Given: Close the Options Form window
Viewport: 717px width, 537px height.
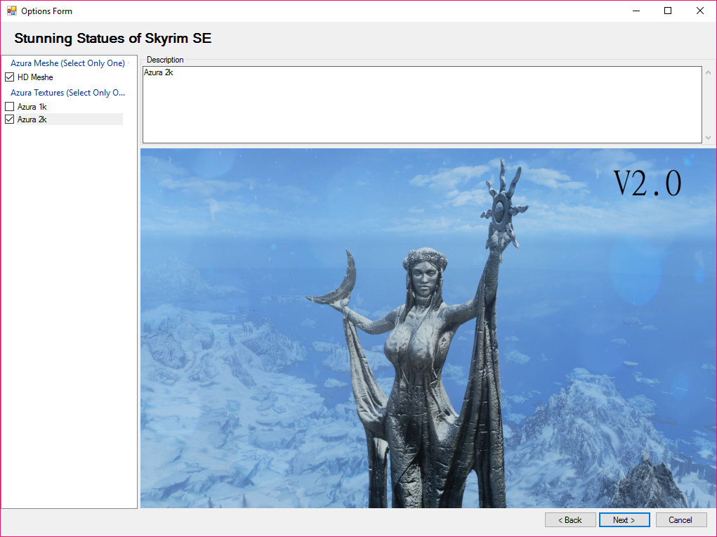Looking at the screenshot, I should pyautogui.click(x=699, y=11).
